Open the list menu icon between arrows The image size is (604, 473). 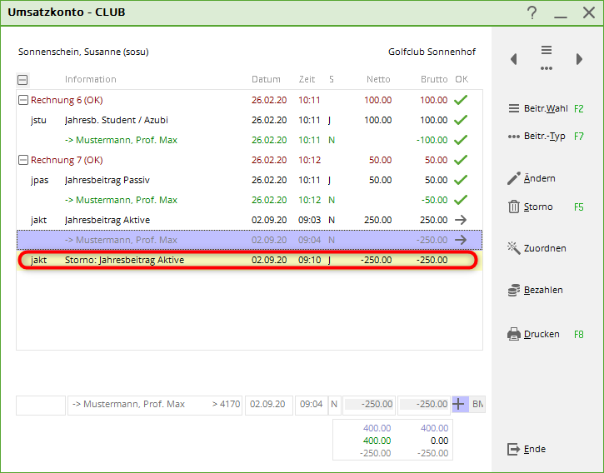coord(547,57)
